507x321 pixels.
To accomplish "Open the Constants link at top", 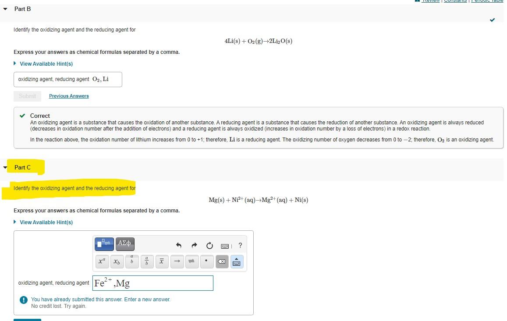I will click(x=455, y=1).
